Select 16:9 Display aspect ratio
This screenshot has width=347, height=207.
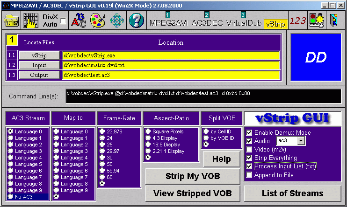(148, 145)
